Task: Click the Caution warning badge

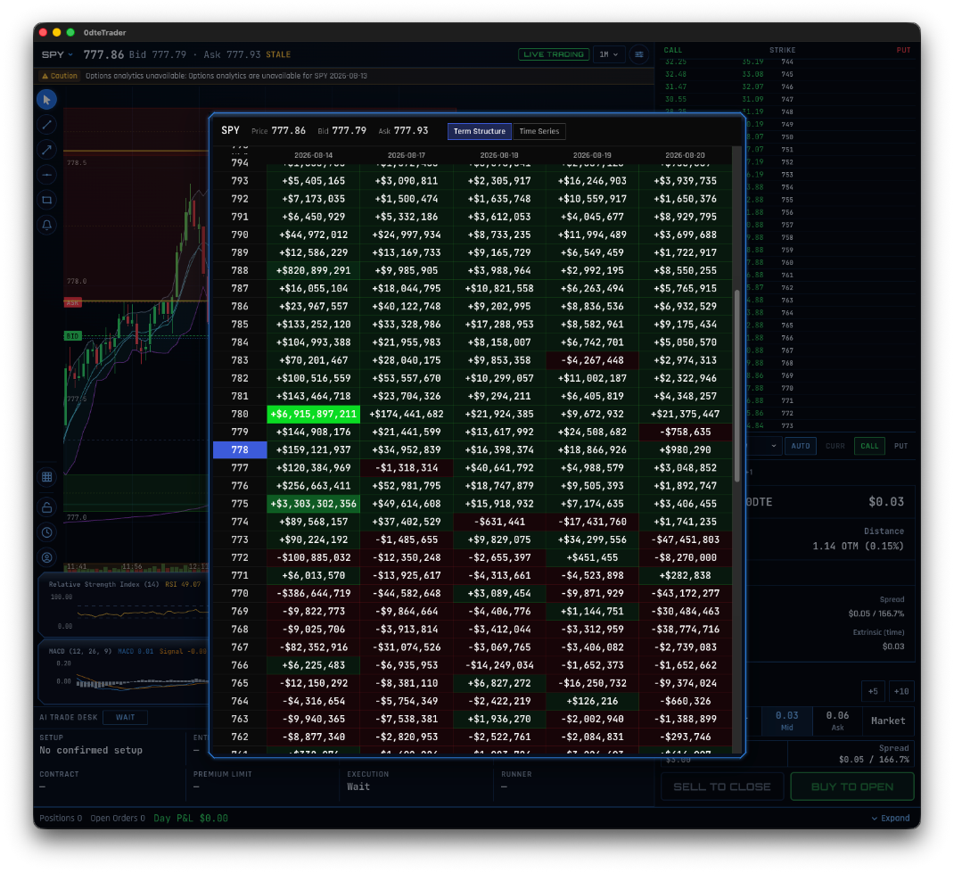Action: pyautogui.click(x=60, y=76)
